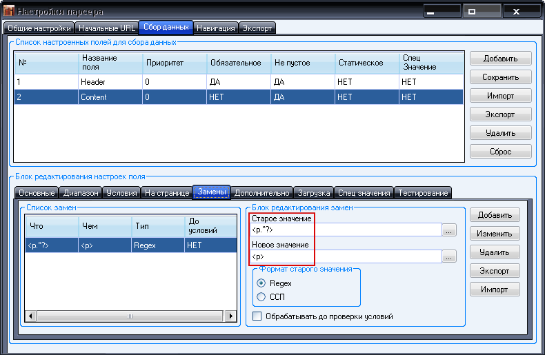Viewport: 545px width, 355px height.
Task: Open the Общие настройки tab
Action: tap(39, 28)
